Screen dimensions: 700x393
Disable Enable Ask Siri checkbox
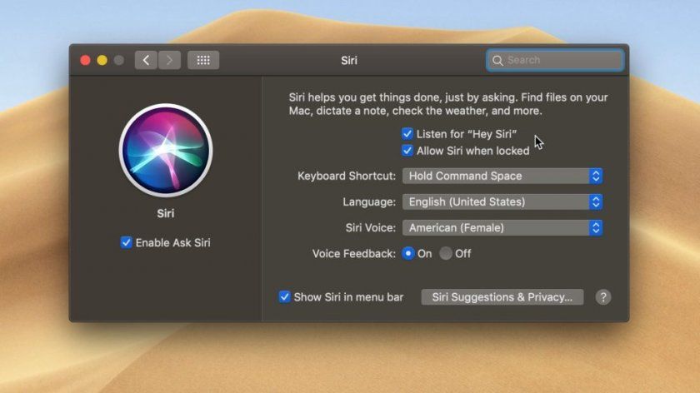[x=127, y=242]
